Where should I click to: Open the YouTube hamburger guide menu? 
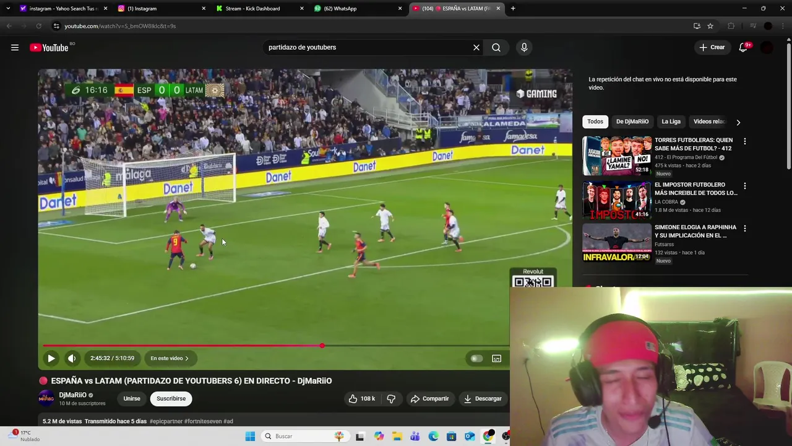coord(15,48)
